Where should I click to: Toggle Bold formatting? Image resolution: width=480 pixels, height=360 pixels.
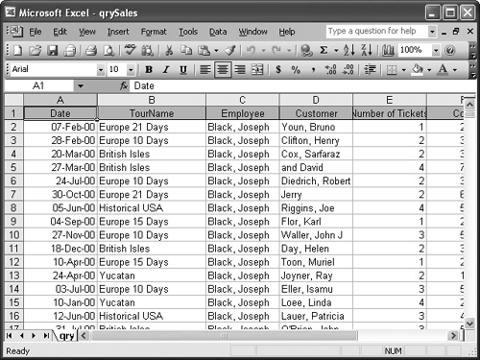(149, 69)
